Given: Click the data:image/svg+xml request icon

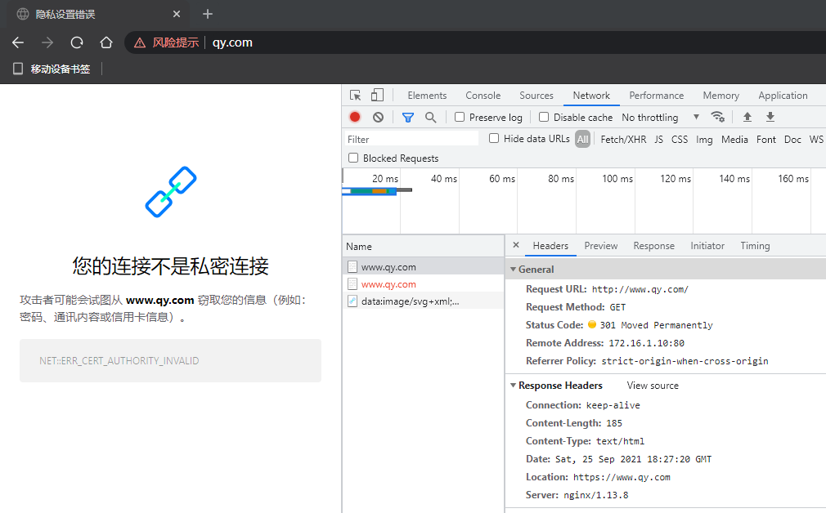Looking at the screenshot, I should 352,301.
